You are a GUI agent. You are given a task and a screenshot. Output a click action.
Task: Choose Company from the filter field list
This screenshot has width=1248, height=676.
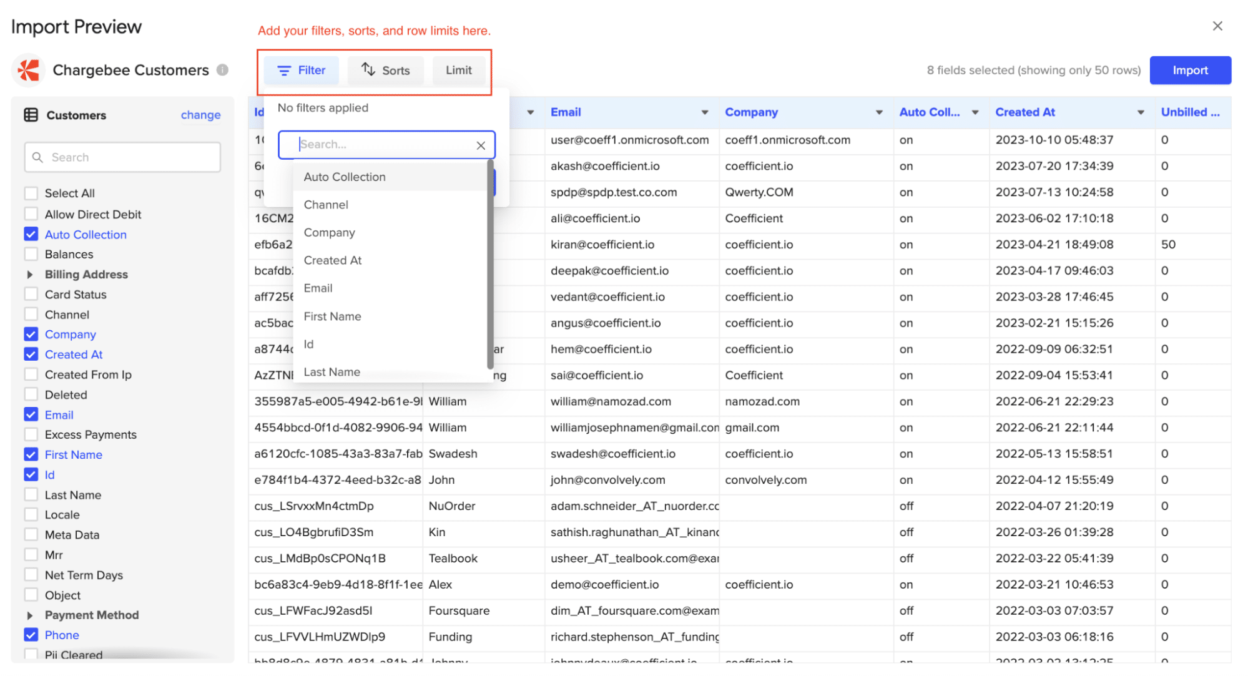(x=329, y=233)
